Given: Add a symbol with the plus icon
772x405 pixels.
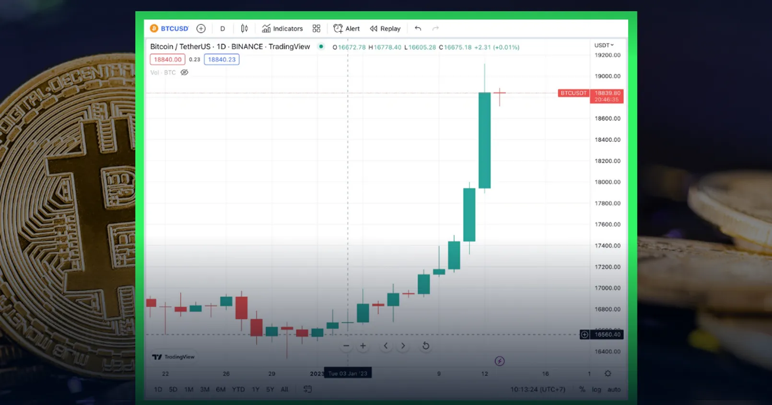Looking at the screenshot, I should click(201, 29).
